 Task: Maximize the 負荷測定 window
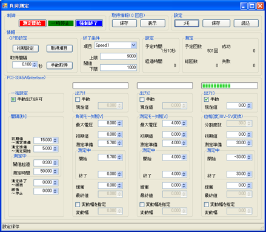click(x=252, y=6)
